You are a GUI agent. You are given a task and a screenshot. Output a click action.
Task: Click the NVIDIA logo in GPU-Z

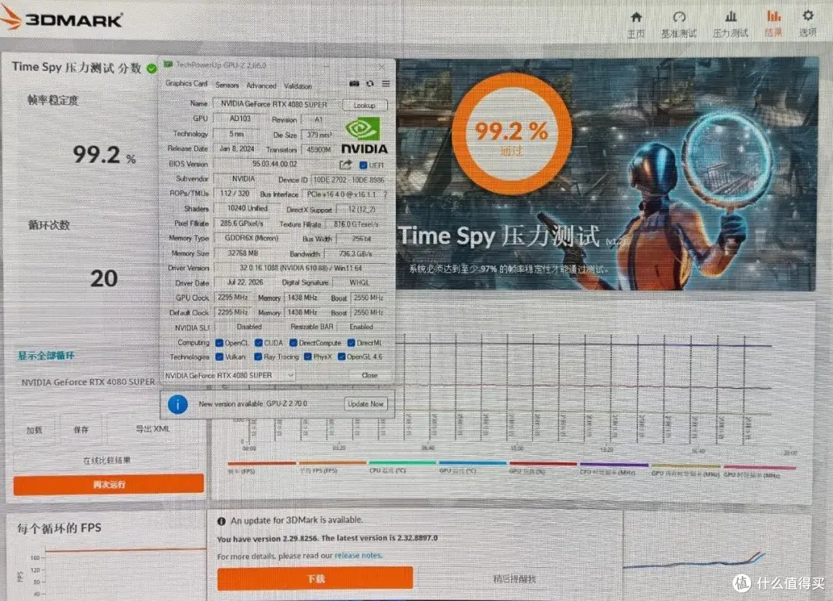(364, 137)
